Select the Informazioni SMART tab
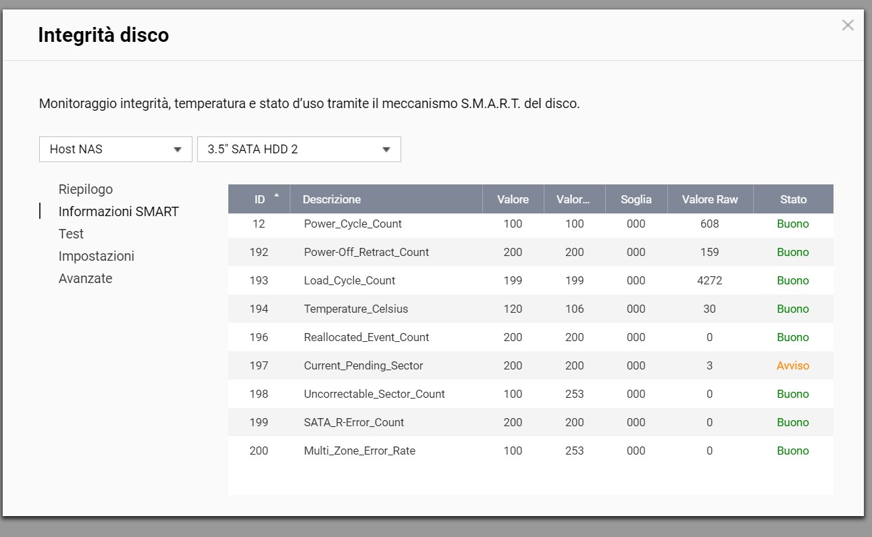Image resolution: width=872 pixels, height=537 pixels. (118, 211)
